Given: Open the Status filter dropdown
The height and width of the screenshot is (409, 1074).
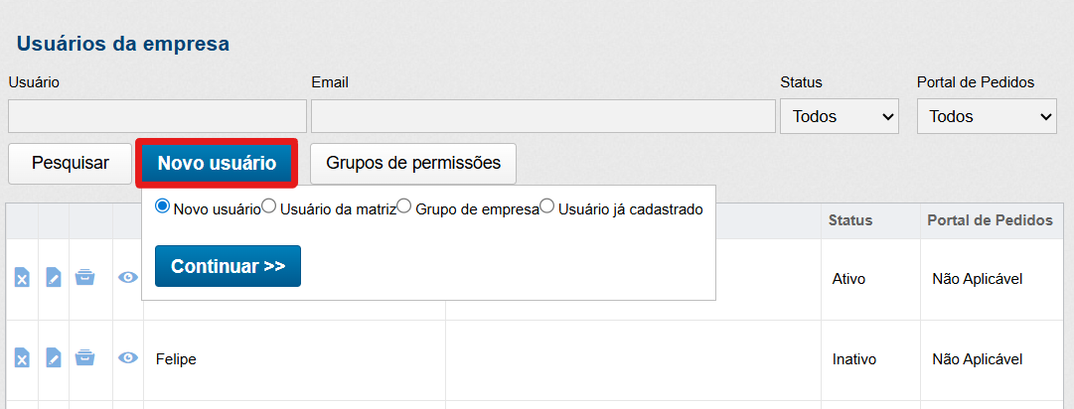Looking at the screenshot, I should point(840,116).
